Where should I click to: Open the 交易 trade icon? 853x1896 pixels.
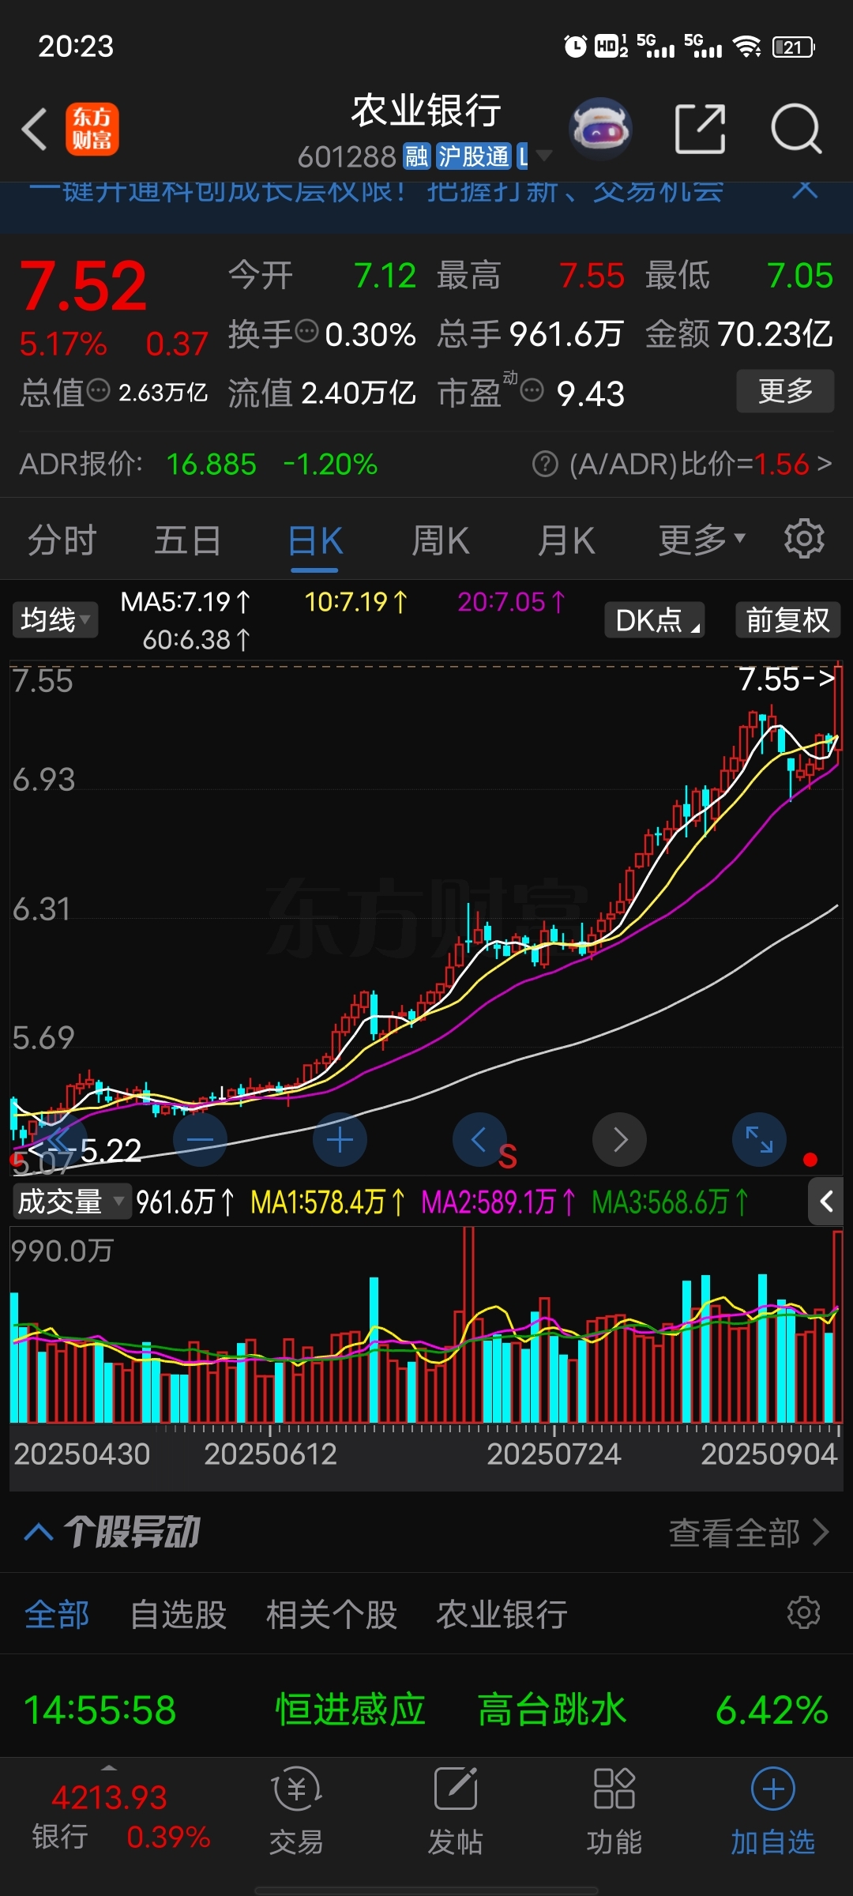click(x=296, y=1809)
